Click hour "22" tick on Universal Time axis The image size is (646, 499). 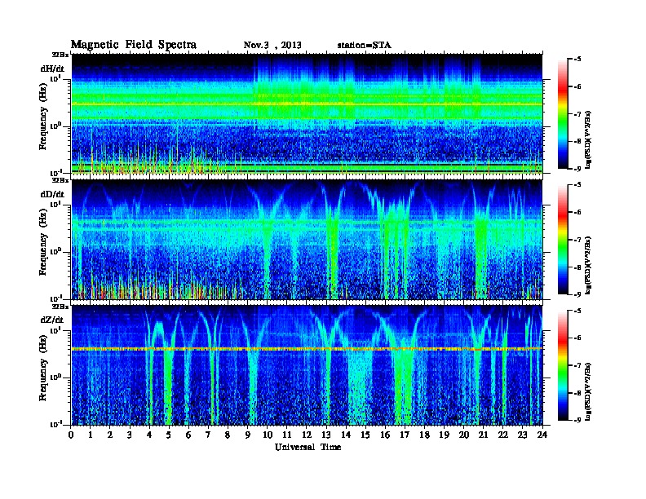click(x=503, y=435)
